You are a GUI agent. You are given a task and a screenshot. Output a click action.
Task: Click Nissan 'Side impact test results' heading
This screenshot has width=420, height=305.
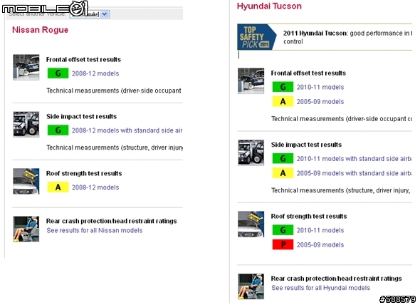81,116
